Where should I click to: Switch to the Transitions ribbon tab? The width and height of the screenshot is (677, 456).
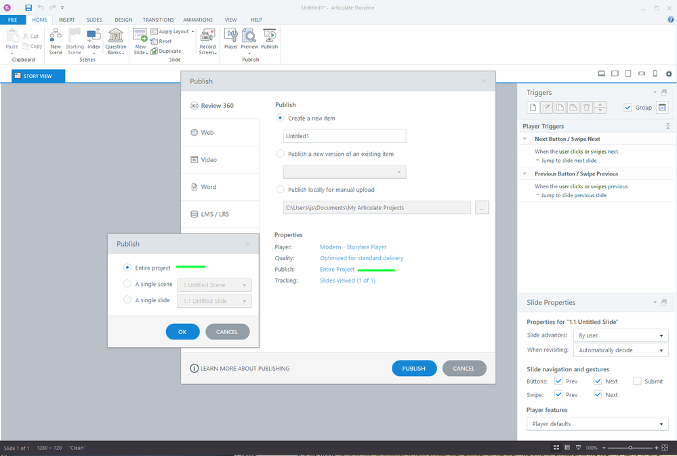[x=158, y=20]
